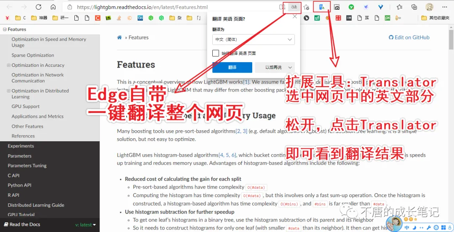This screenshot has height=232, width=454.
Task: Open the blue 'On' bookmark icon
Action: (140, 18)
